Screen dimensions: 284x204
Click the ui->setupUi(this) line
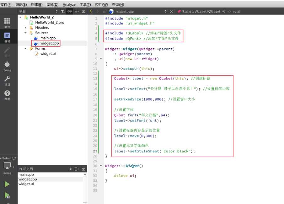(134, 69)
